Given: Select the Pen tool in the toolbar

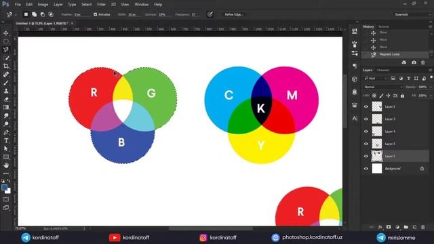Looking at the screenshot, I should pos(6,132).
